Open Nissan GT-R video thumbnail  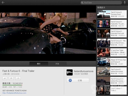[104, 62]
